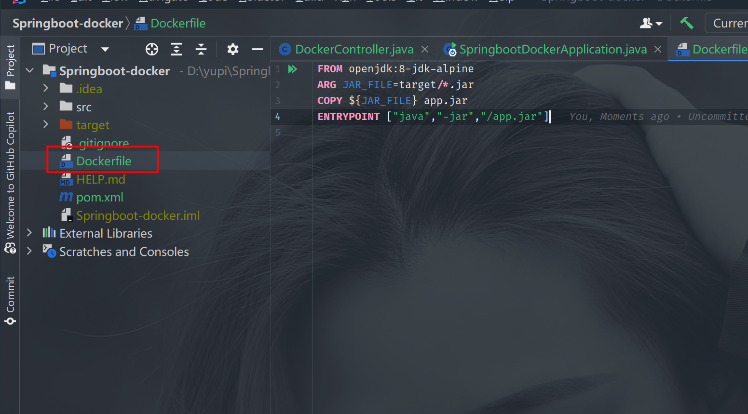Switch to DockerController.java tab
The width and height of the screenshot is (748, 414).
(354, 50)
